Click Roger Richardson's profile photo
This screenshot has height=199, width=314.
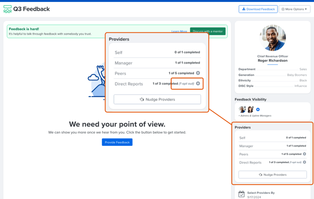272,38
